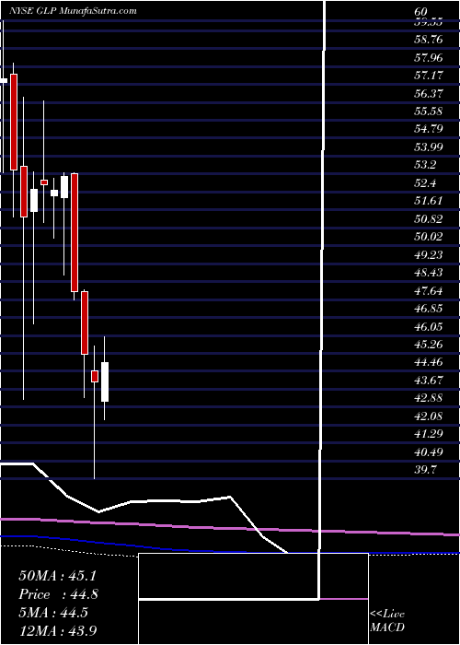Click the 50MA : 45.1 reading
The image size is (460, 645).
(57, 576)
